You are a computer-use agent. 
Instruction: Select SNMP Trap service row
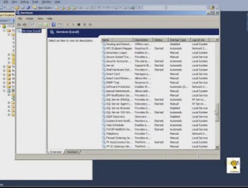point(155,83)
